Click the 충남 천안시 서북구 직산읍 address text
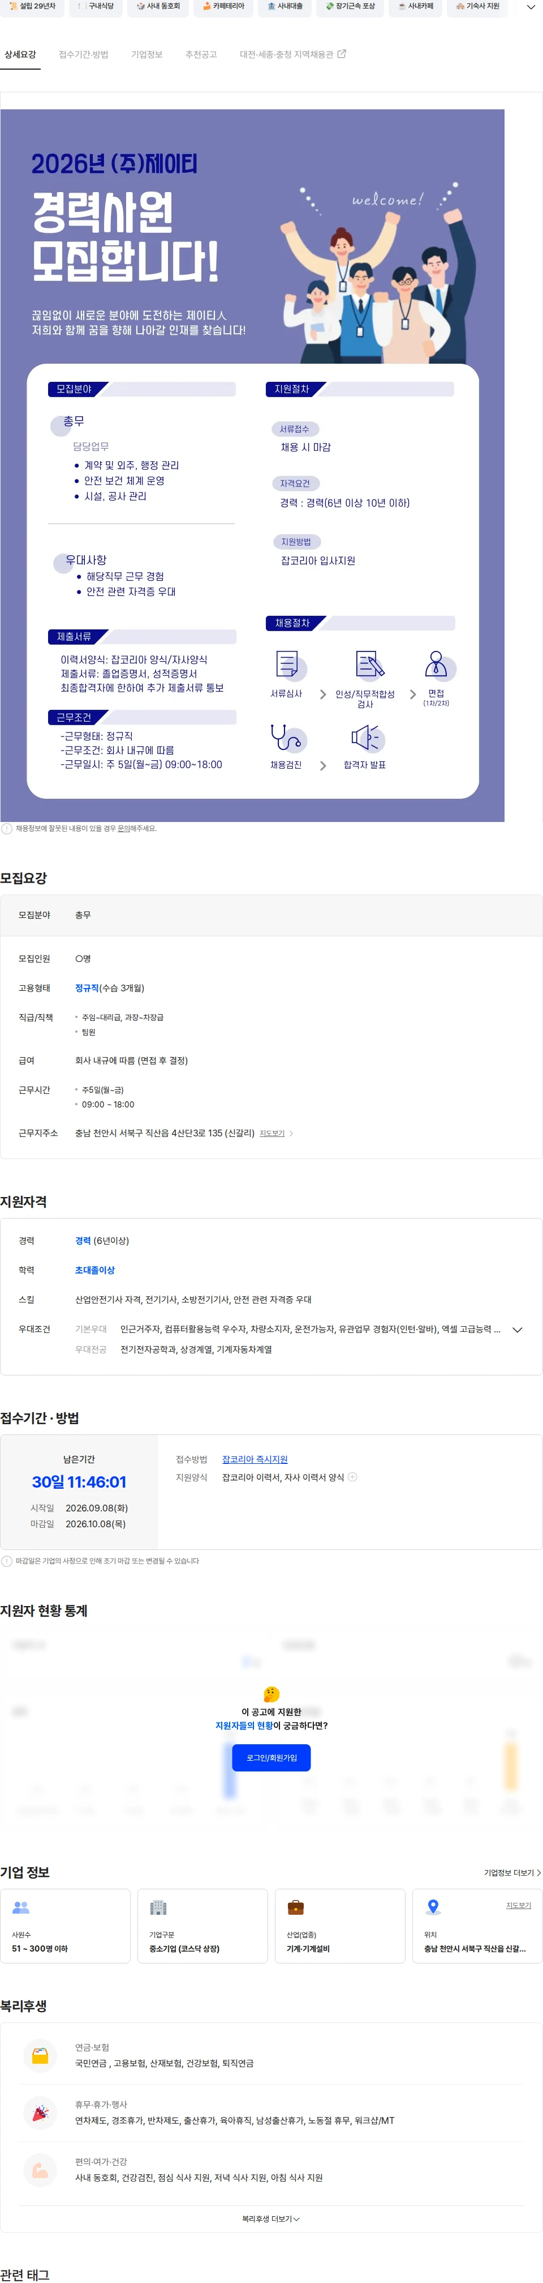Image resolution: width=543 pixels, height=2283 pixels. point(165,1134)
